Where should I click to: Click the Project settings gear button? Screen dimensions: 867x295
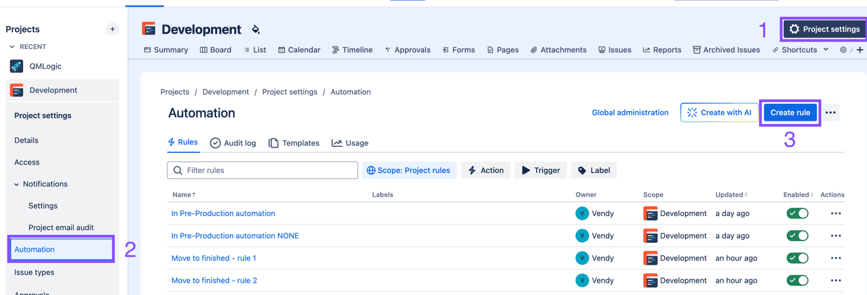(824, 29)
